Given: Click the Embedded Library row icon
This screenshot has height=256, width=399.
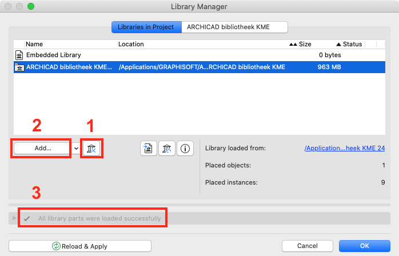Looking at the screenshot, I should 19,55.
